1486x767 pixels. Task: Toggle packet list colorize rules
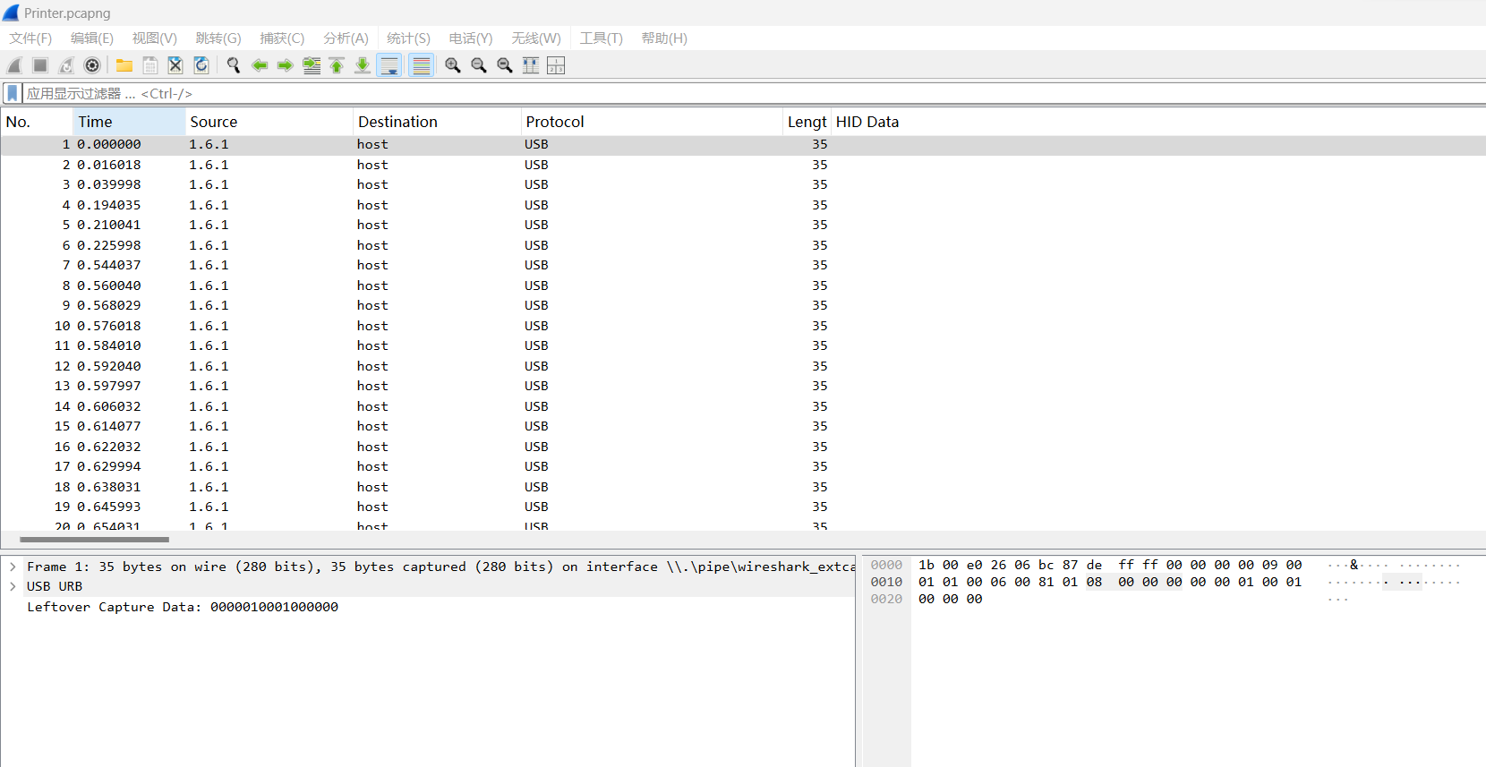click(422, 65)
